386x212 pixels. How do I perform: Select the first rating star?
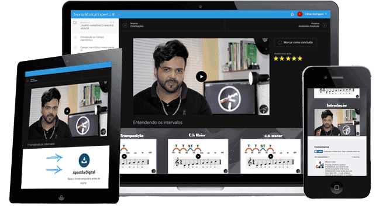click(x=276, y=59)
